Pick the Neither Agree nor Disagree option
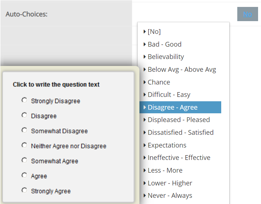 [x=24, y=145]
